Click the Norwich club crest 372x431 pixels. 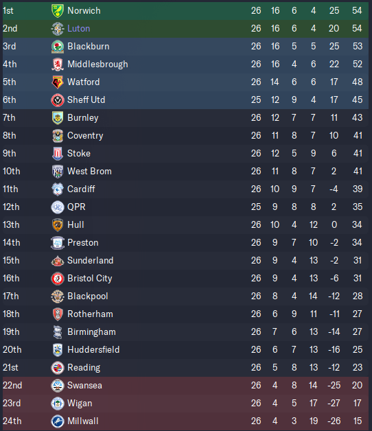(x=58, y=11)
